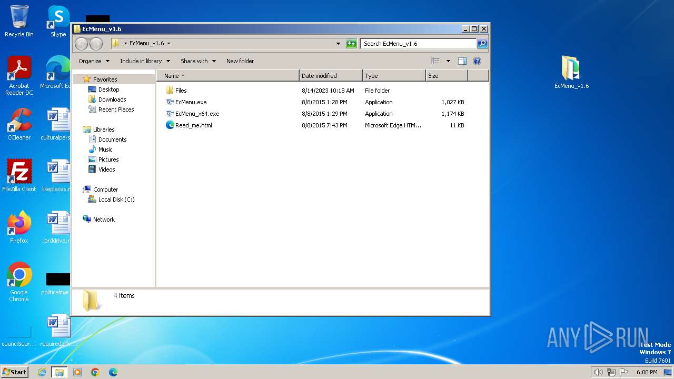Click the Forward navigation arrow in Explorer
This screenshot has height=379, width=674.
tap(96, 44)
